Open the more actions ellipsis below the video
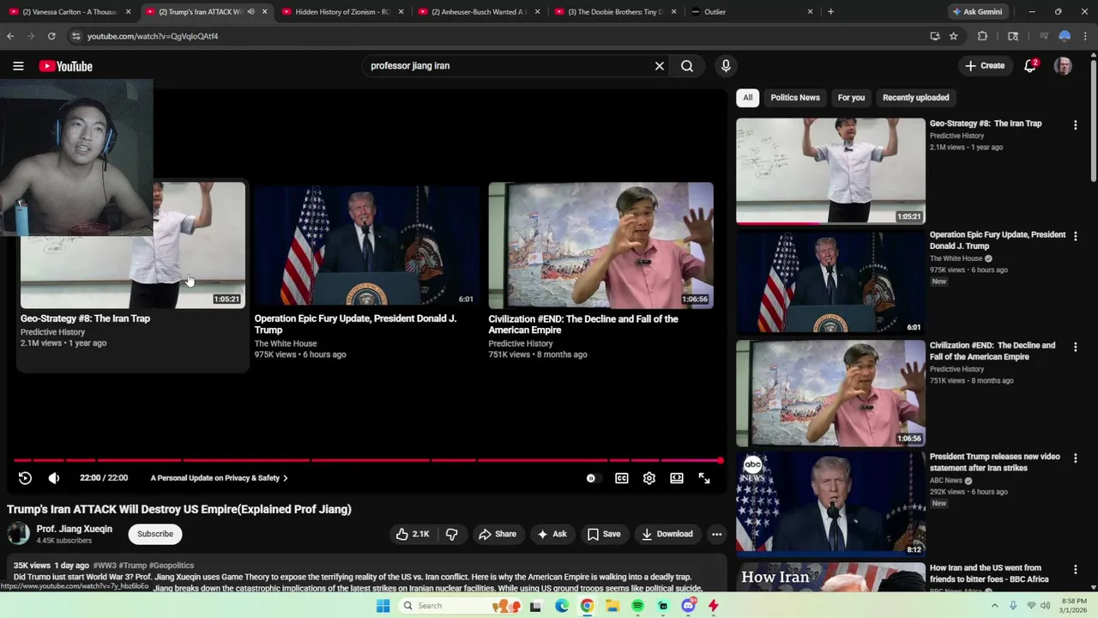Image resolution: width=1098 pixels, height=618 pixels. (717, 534)
